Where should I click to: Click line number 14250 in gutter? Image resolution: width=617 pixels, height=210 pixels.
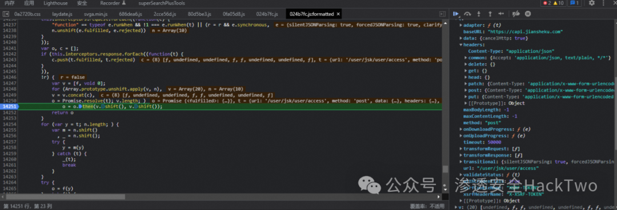coord(10,101)
